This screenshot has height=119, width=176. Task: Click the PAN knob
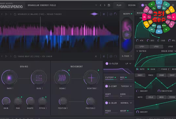18,101
